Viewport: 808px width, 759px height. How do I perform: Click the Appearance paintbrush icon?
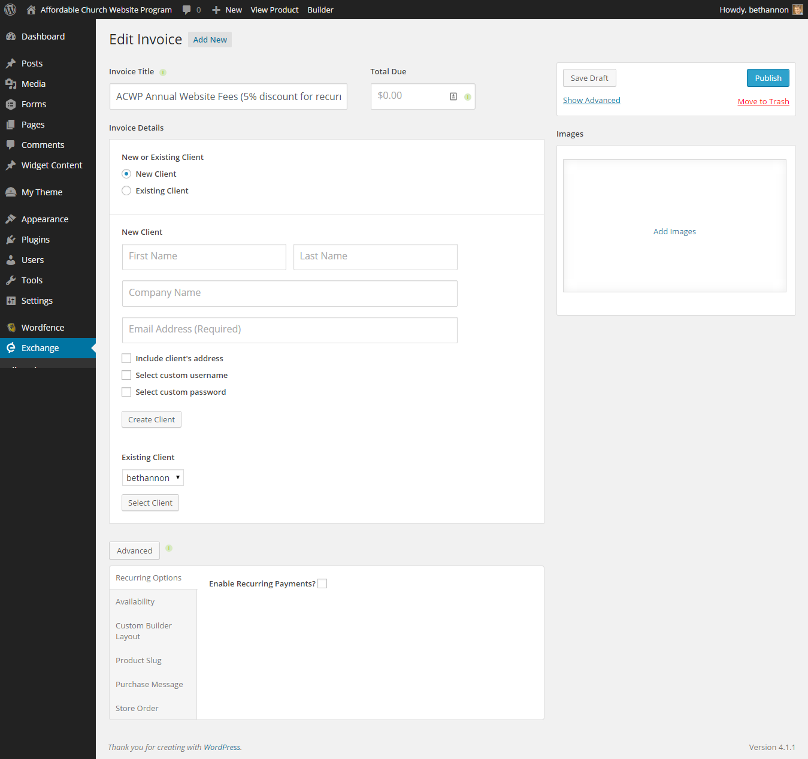11,219
